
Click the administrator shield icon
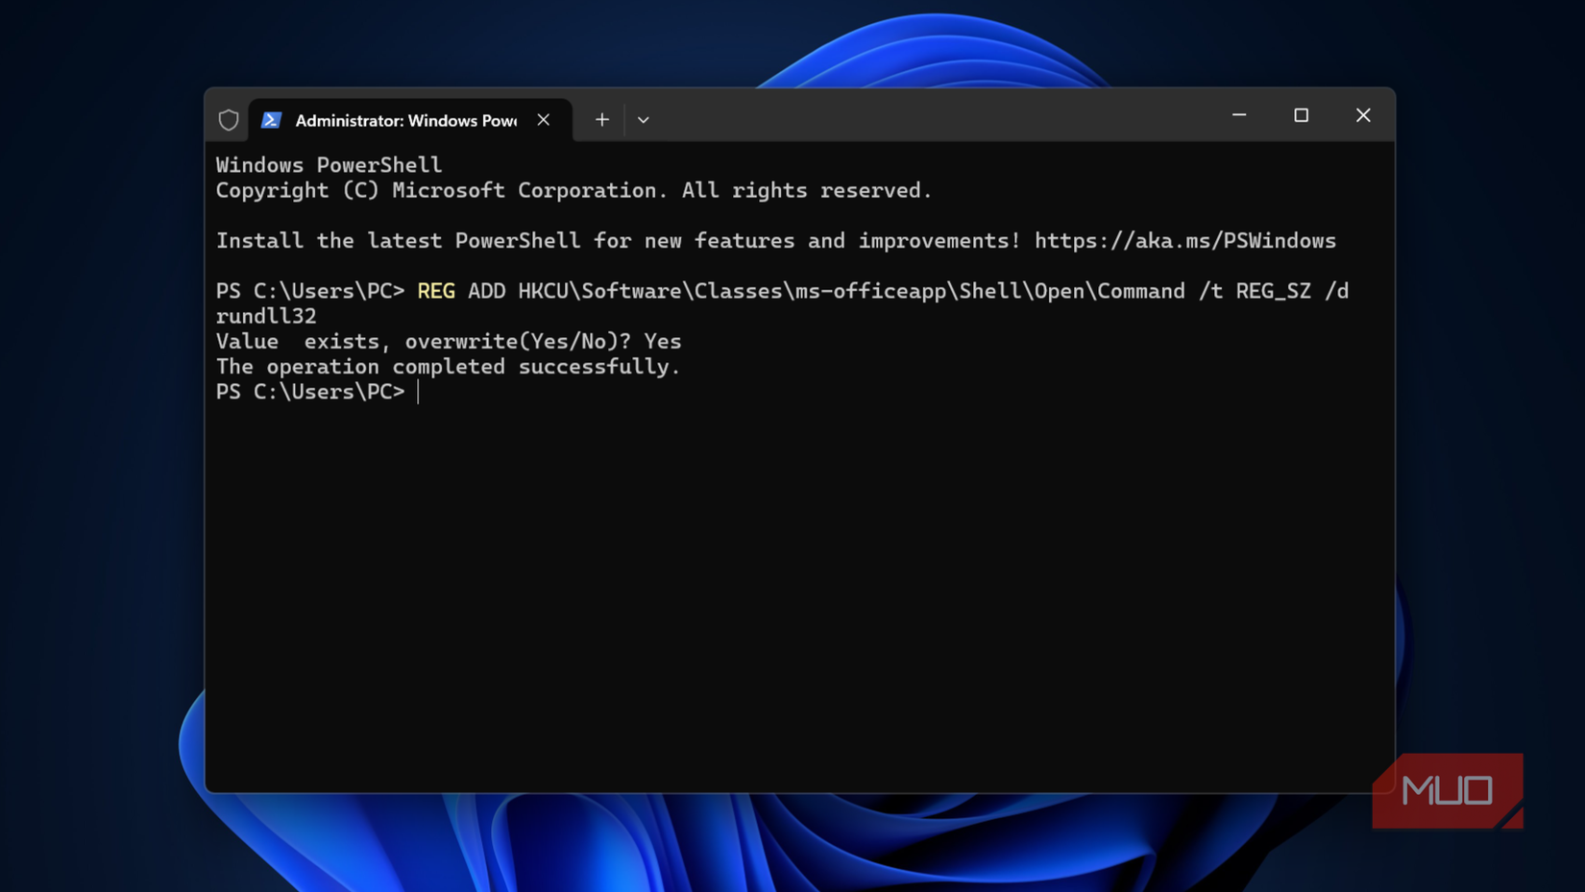(228, 120)
